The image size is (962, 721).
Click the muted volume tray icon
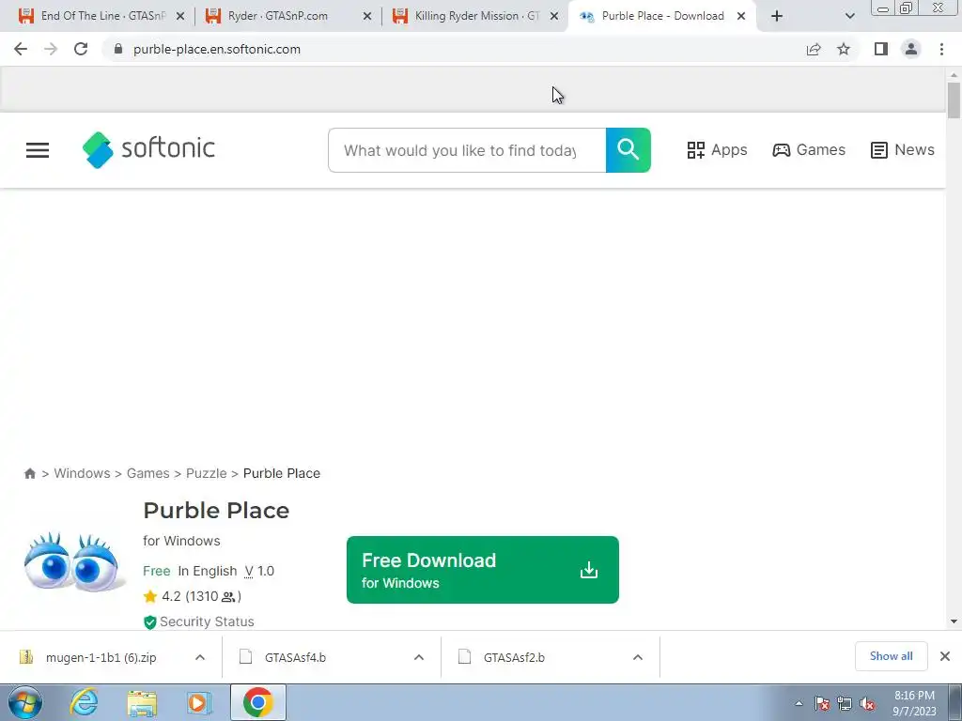[x=867, y=704]
